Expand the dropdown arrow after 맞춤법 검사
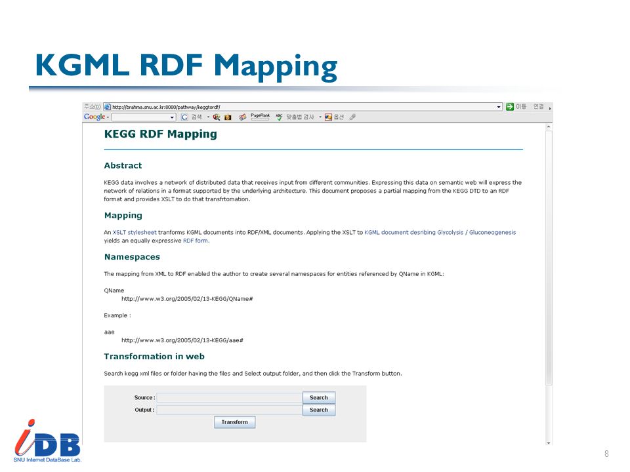The image size is (630, 472). click(320, 117)
